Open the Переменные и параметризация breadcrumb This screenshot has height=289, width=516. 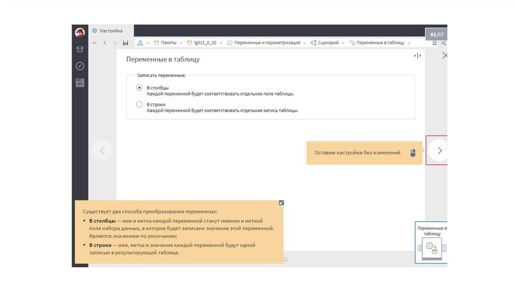264,43
